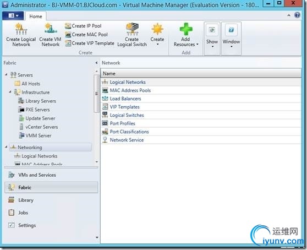Click the Create VM Network icon
Image resolution: width=307 pixels, height=250 pixels.
(x=50, y=29)
